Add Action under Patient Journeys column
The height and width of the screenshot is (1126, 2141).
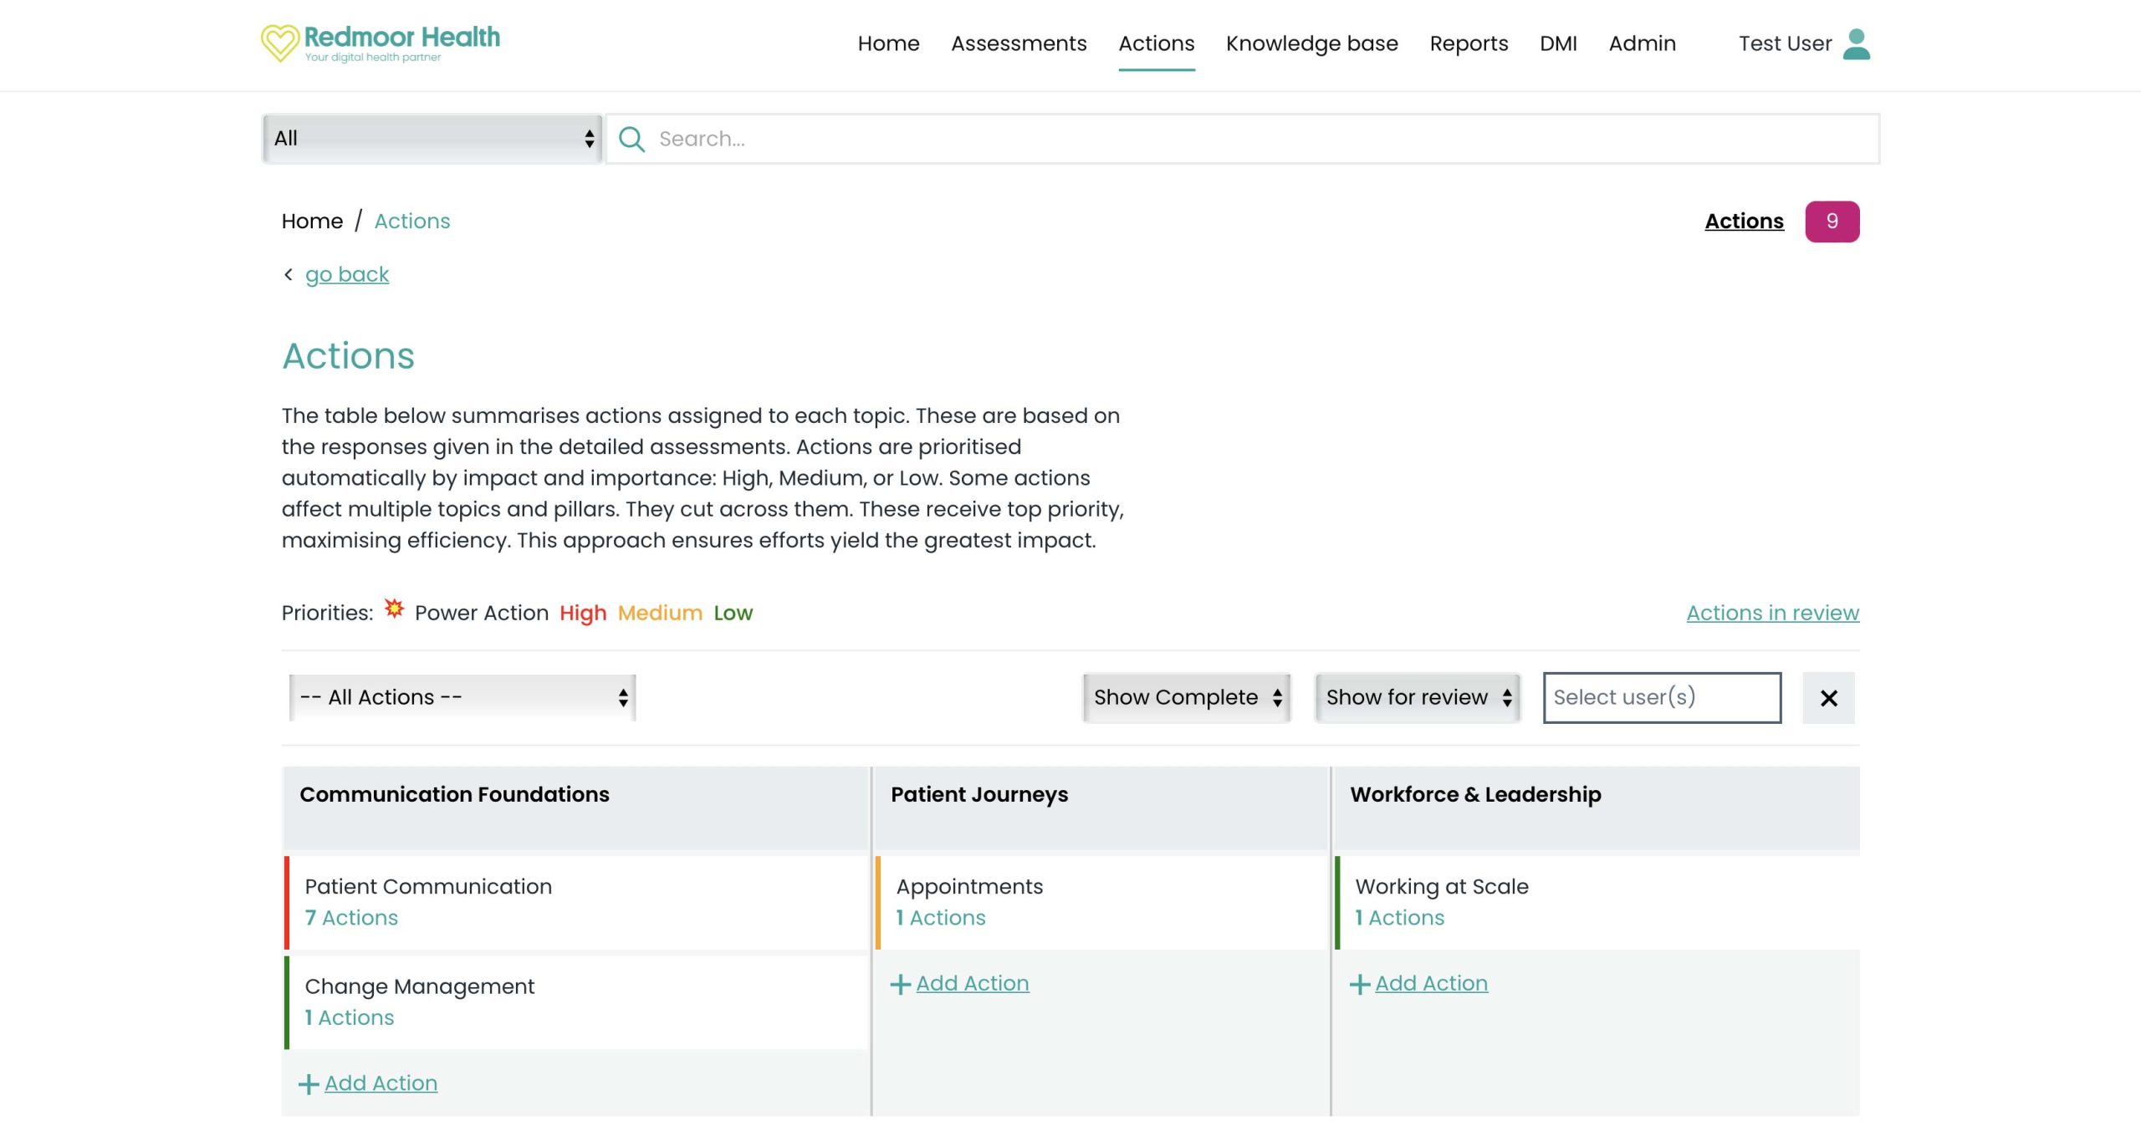[971, 983]
